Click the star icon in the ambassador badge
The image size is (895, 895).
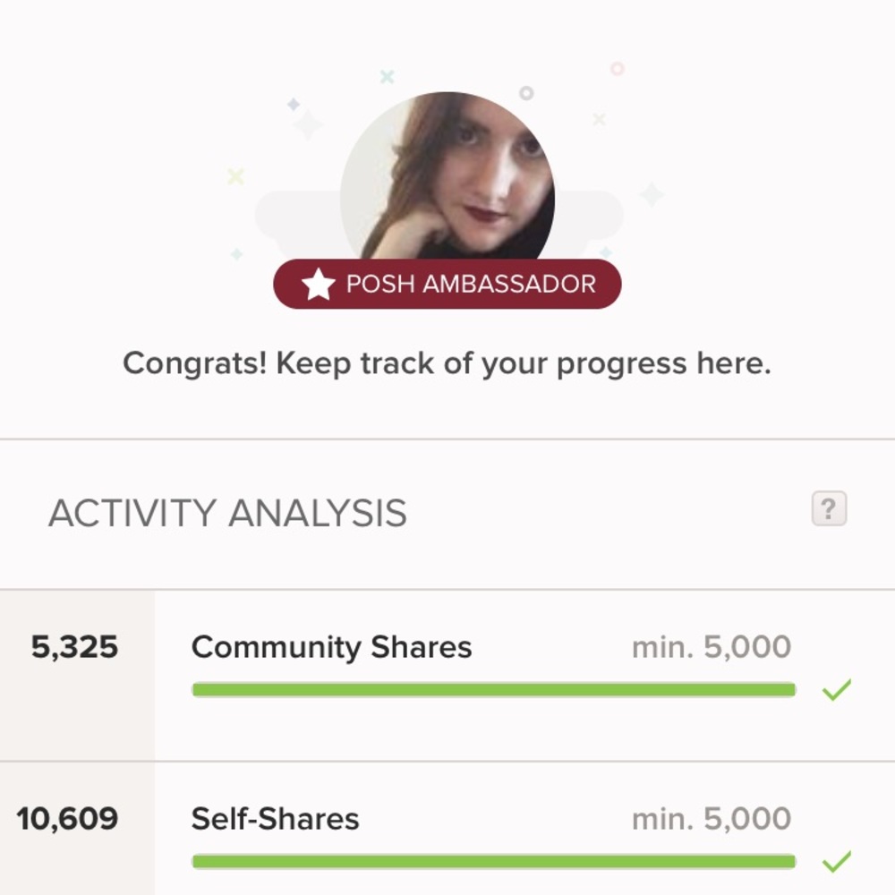(317, 286)
